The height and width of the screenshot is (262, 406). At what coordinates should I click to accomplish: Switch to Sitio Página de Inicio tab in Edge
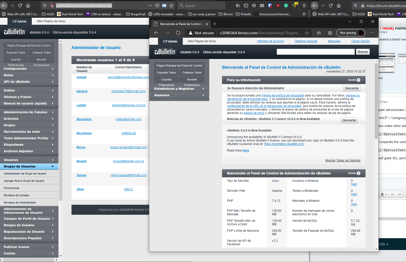coord(202,41)
